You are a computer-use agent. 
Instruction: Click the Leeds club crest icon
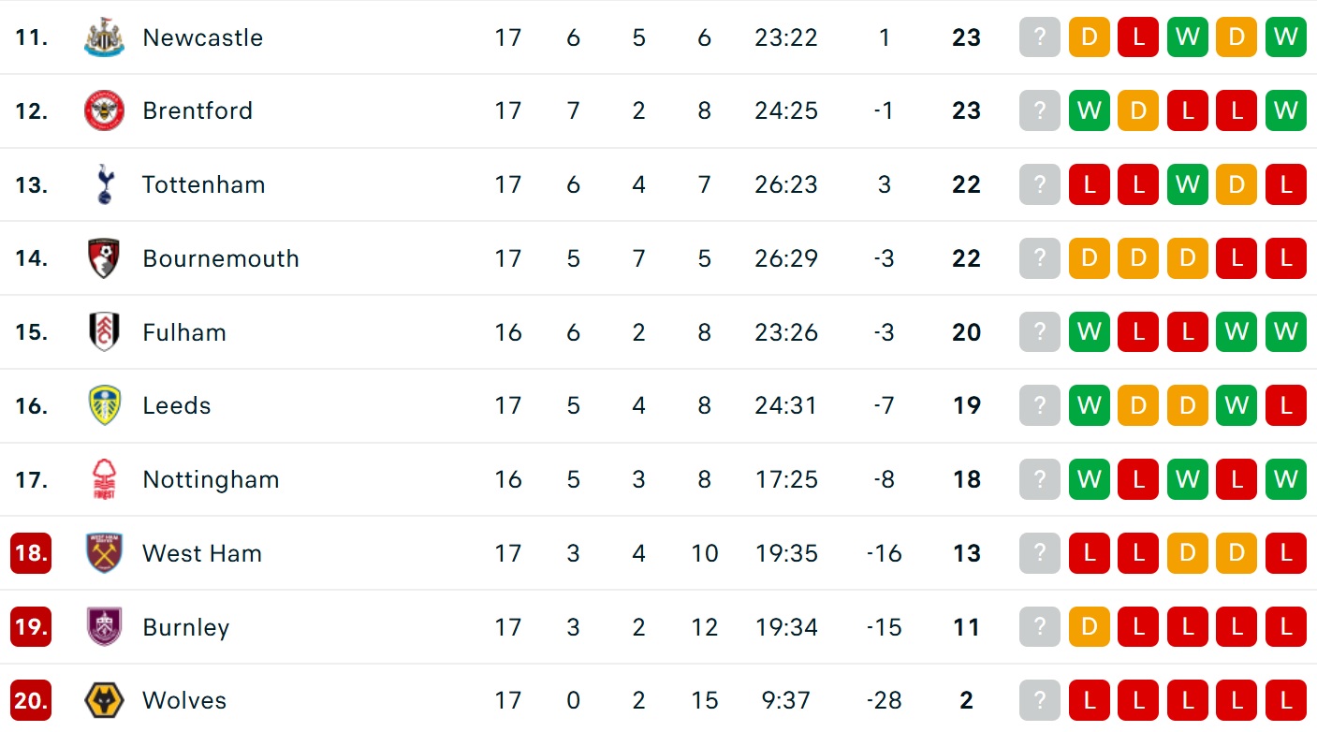click(104, 406)
